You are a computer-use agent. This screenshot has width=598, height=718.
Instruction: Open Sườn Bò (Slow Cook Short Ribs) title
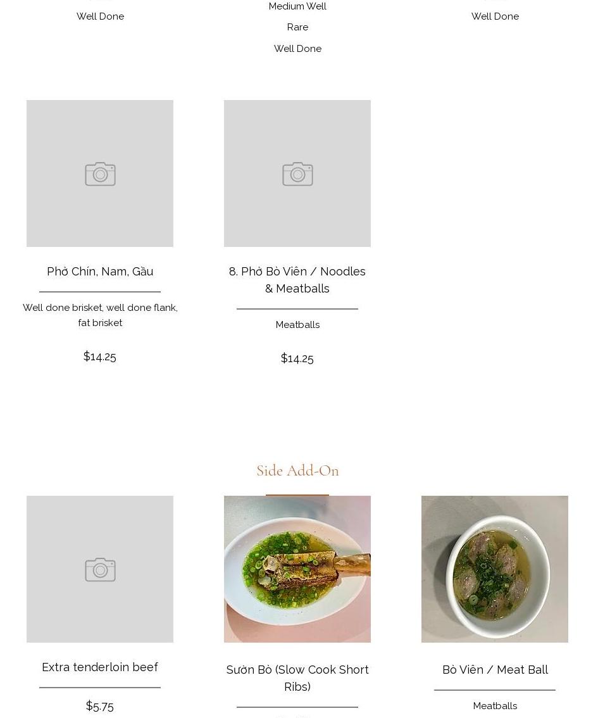[297, 677]
